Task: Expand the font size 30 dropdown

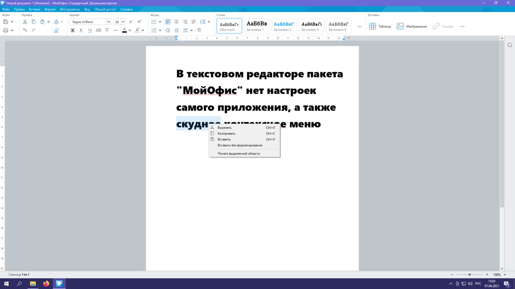Action: (123, 22)
